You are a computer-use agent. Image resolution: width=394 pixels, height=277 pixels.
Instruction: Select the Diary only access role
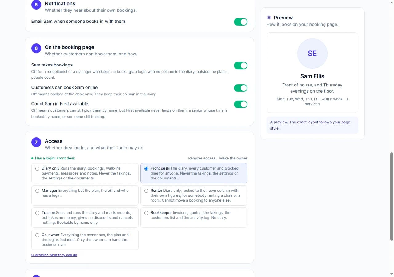[85, 173]
